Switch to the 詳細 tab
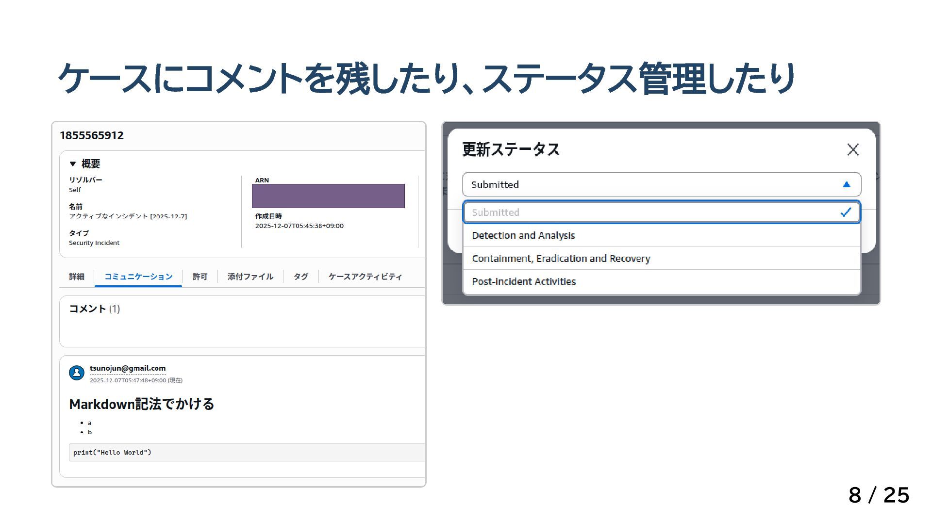932x524 pixels. coord(77,277)
